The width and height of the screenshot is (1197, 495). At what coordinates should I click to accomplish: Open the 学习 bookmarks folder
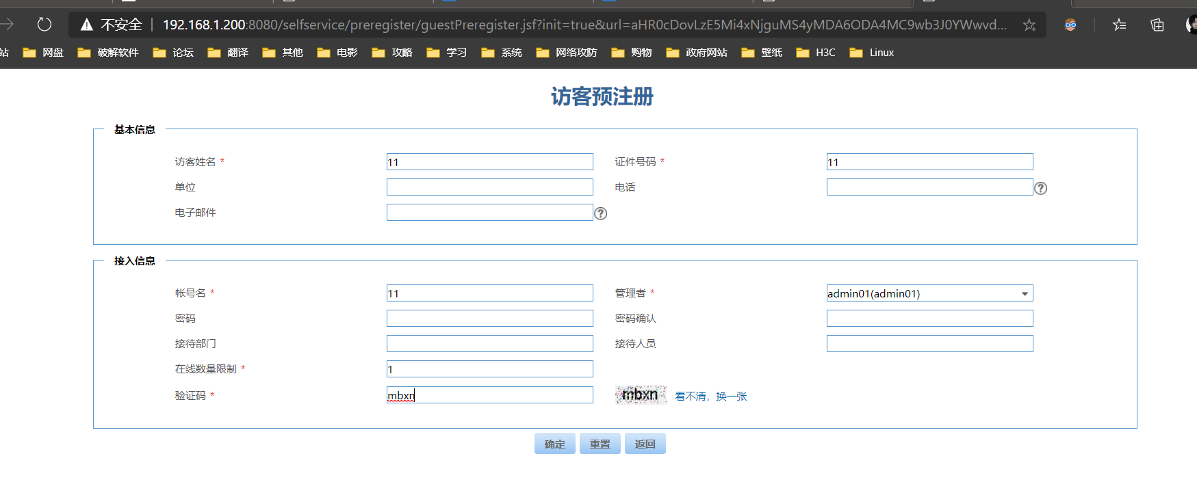pyautogui.click(x=447, y=53)
